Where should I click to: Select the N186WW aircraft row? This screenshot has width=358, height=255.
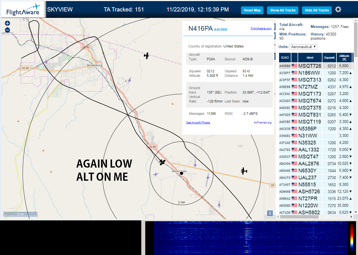pyautogui.click(x=315, y=73)
